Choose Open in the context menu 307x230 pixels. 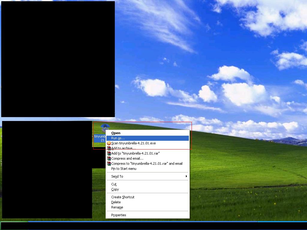[148, 133]
